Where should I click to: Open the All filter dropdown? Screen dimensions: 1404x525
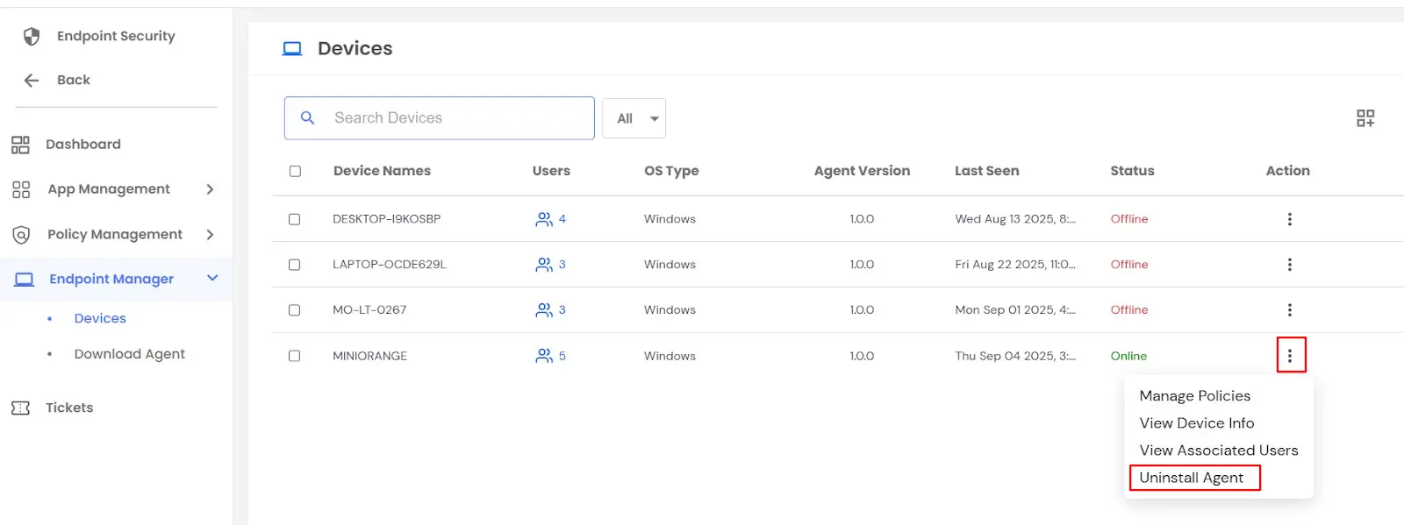coord(634,118)
